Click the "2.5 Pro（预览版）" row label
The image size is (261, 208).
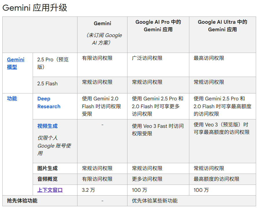click(53, 63)
